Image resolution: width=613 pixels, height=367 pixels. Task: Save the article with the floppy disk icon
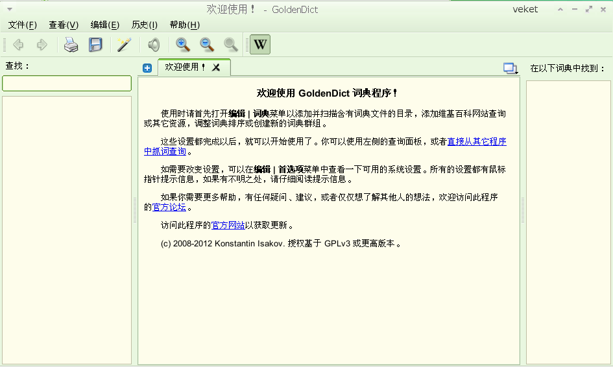95,45
